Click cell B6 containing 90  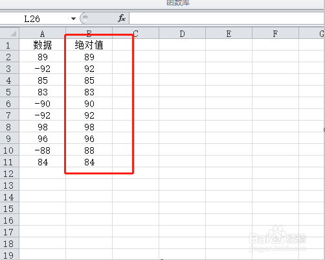89,103
